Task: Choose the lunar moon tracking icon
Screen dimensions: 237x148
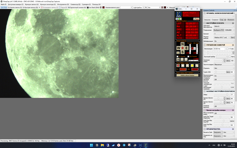Action: point(187,65)
